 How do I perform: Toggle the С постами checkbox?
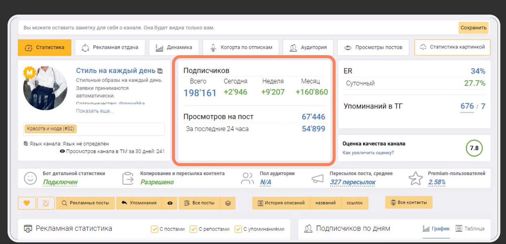[x=154, y=229]
